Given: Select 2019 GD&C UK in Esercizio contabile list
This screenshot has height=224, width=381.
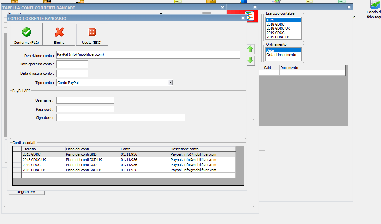Looking at the screenshot, I should point(283,37).
